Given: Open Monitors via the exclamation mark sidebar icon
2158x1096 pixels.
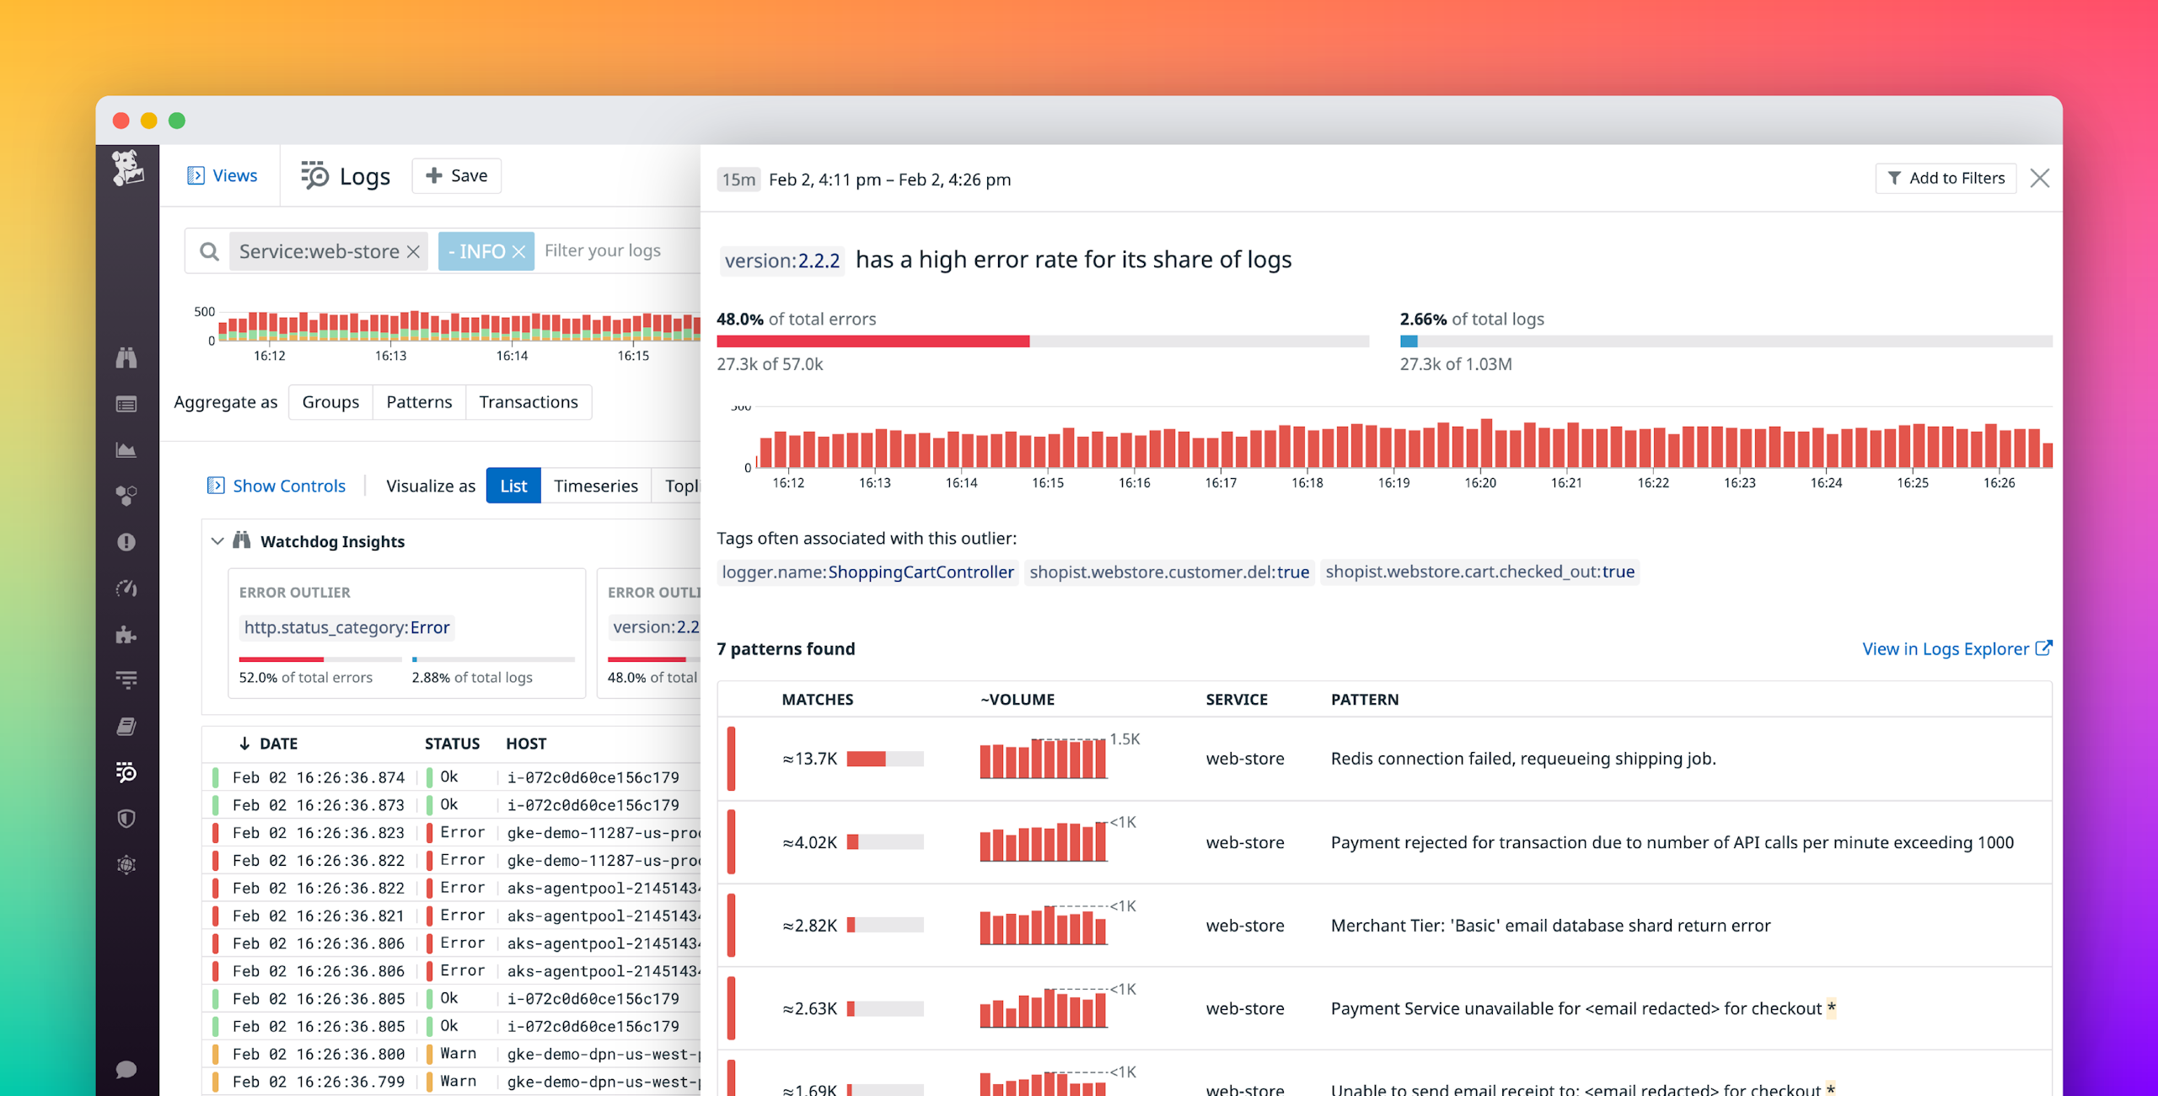Looking at the screenshot, I should coord(126,540).
